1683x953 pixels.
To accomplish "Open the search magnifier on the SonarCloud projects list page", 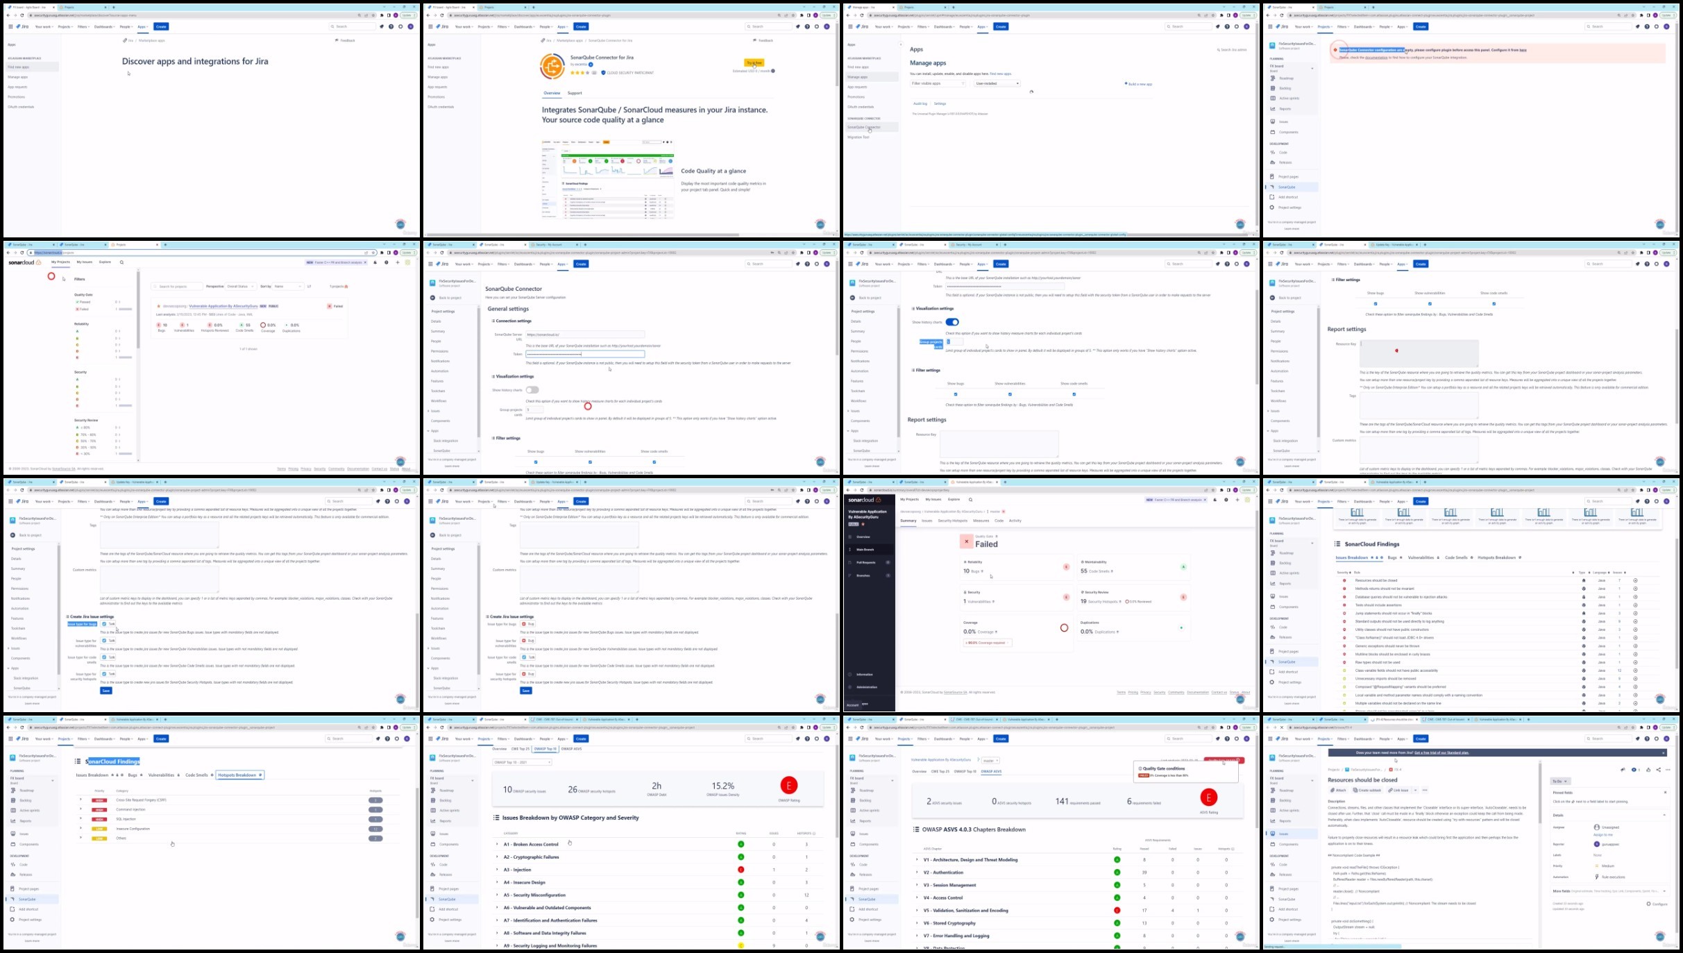I will [x=121, y=262].
